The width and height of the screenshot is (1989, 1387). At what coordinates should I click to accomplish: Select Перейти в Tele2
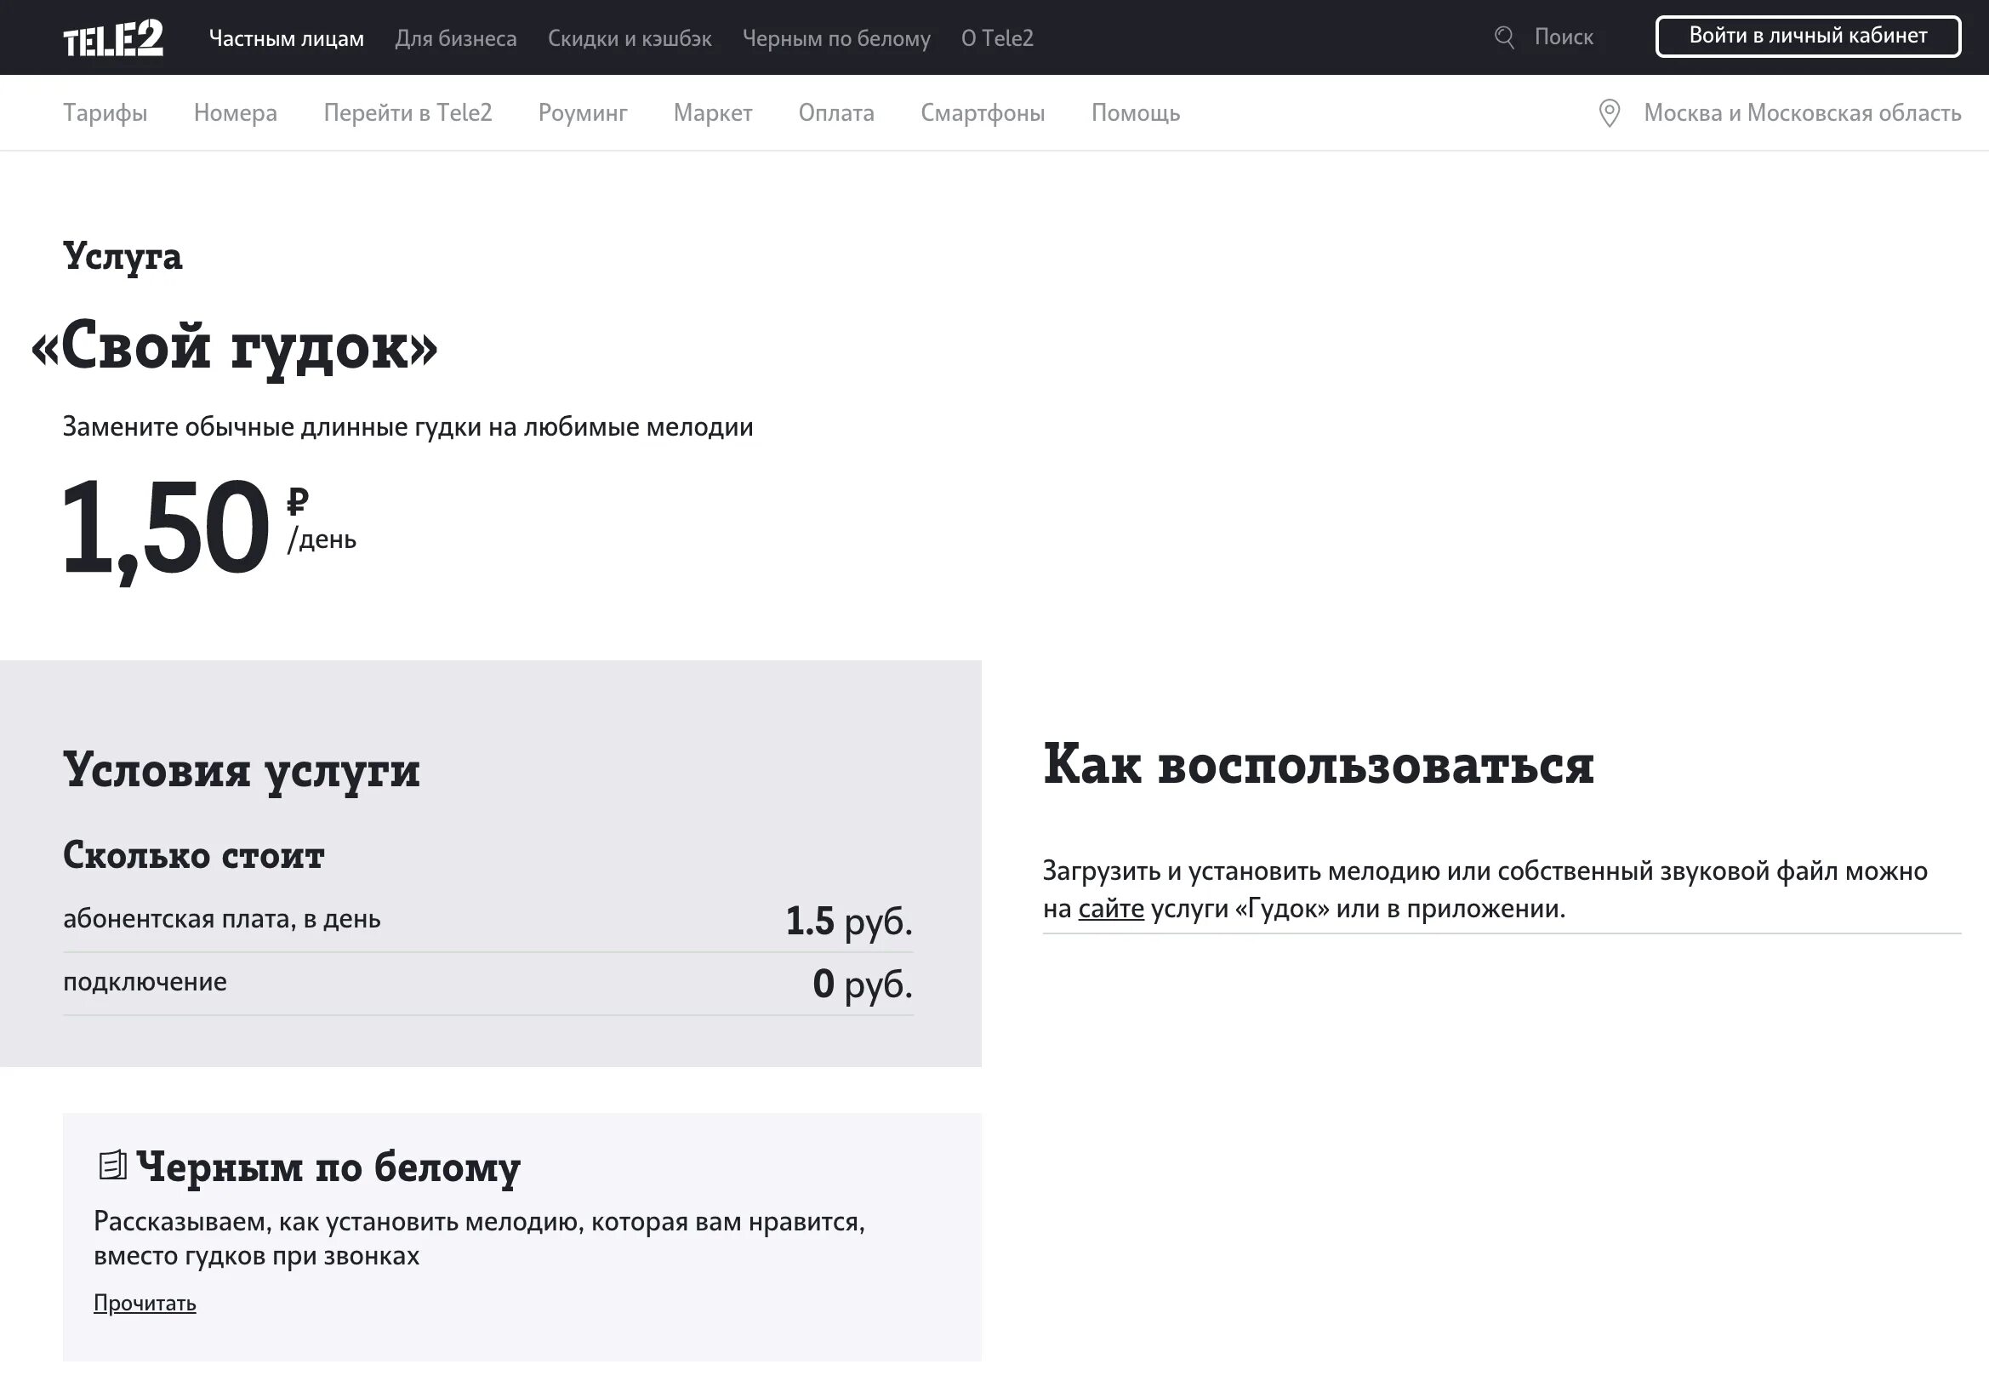tap(408, 112)
